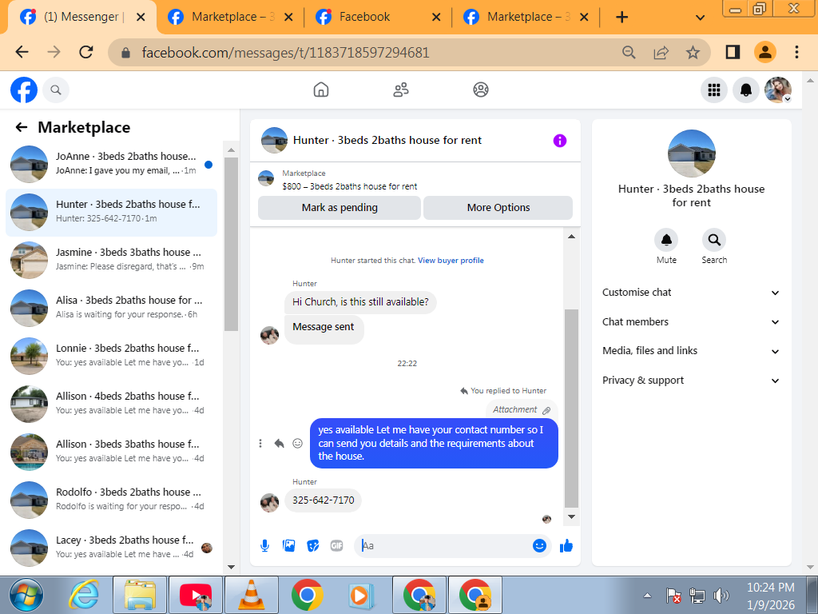
Task: Open the Friends icon in top navigation
Action: pyautogui.click(x=401, y=90)
